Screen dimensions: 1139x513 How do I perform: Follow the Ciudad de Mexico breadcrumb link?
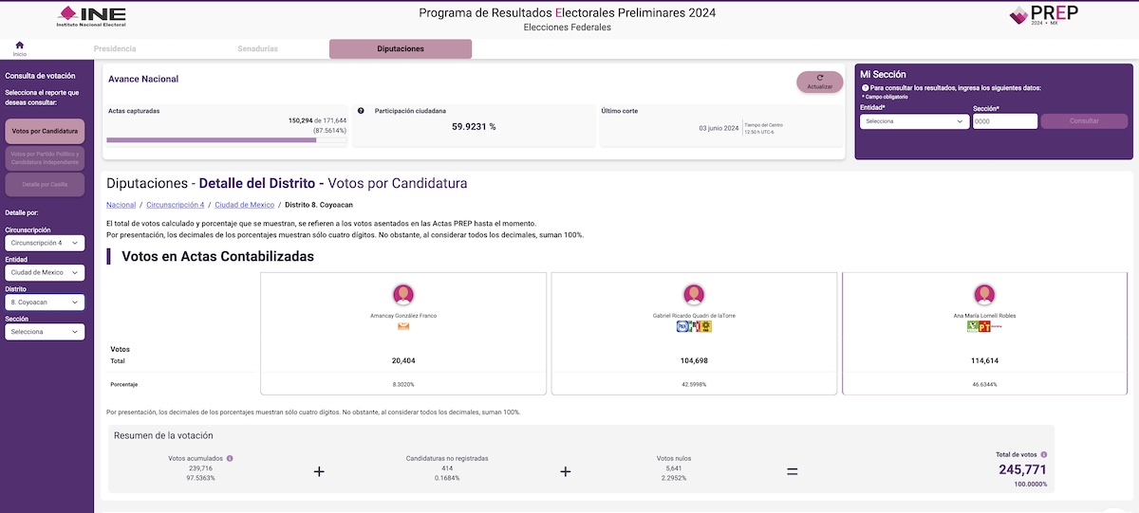(245, 205)
